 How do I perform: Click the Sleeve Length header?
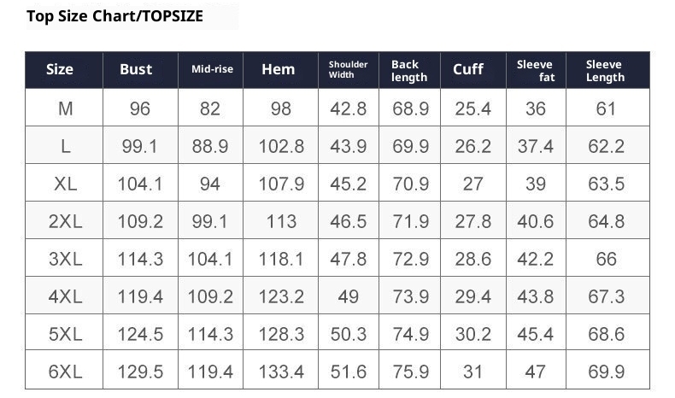pyautogui.click(x=605, y=70)
